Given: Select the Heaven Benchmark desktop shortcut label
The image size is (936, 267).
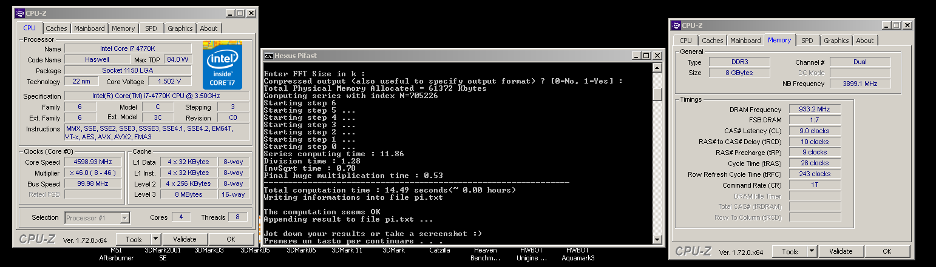Looking at the screenshot, I should (485, 254).
